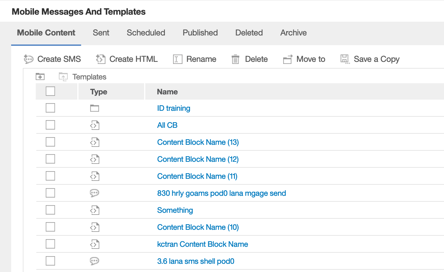The height and width of the screenshot is (272, 444).
Task: Check the box for All CB
Action: coord(50,125)
